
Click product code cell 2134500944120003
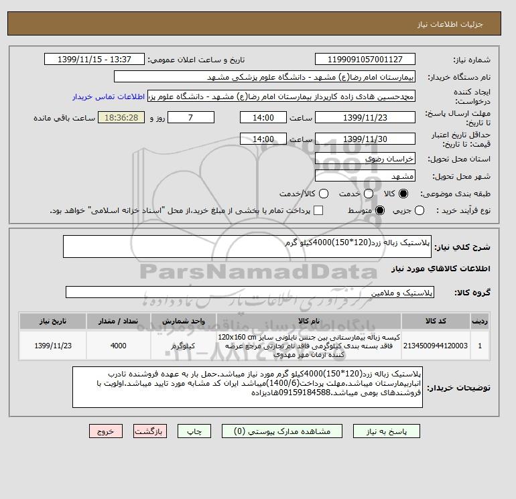tap(436, 346)
